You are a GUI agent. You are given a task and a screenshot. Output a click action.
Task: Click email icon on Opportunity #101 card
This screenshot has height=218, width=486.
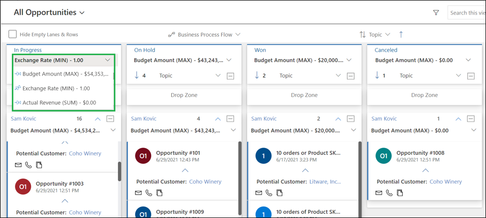pos(139,193)
